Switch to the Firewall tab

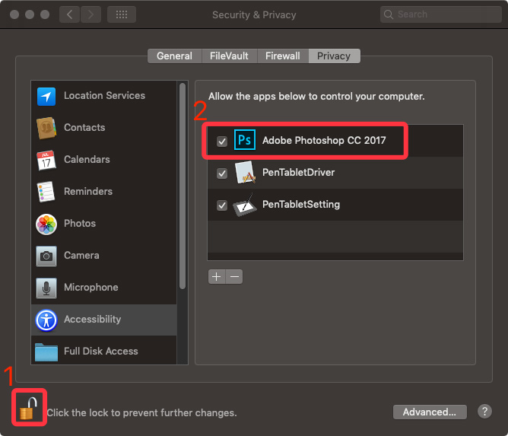coord(283,56)
